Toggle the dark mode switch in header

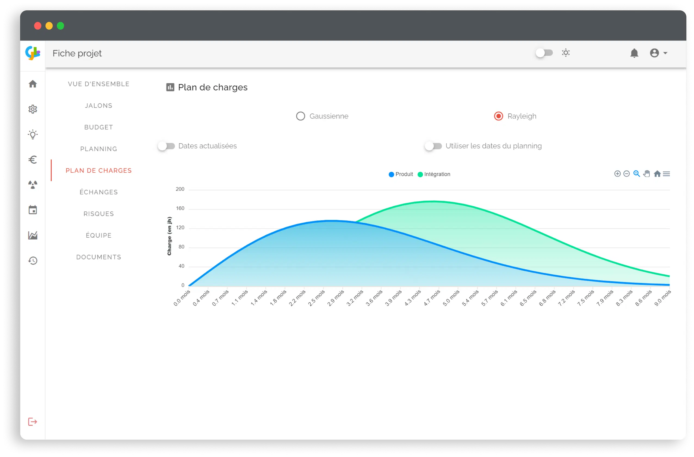544,53
